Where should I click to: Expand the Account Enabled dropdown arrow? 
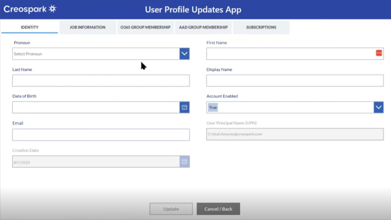[378, 107]
